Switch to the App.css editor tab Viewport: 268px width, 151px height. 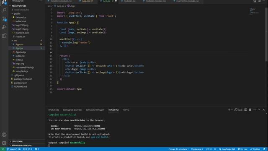pos(87,1)
